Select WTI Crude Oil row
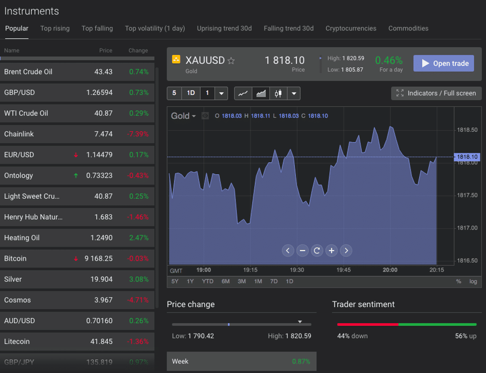Viewport: 486px width, 373px height. click(77, 113)
